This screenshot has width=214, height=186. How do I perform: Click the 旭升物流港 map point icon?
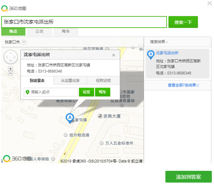tap(66, 135)
